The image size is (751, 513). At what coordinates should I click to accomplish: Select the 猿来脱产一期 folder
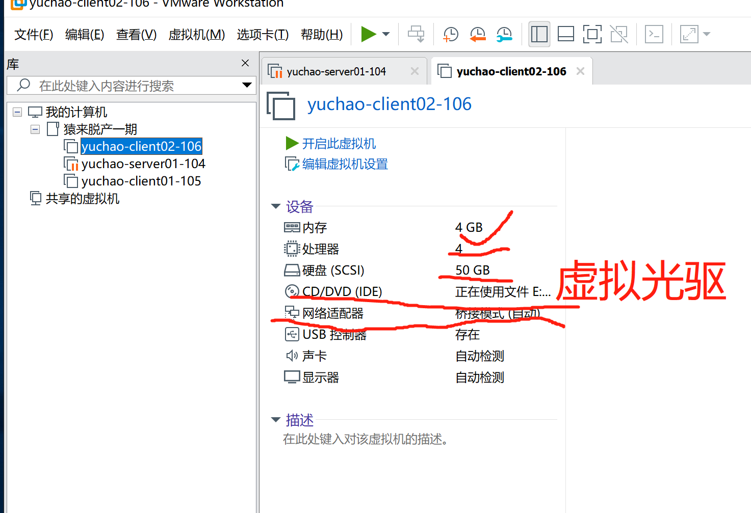[100, 129]
